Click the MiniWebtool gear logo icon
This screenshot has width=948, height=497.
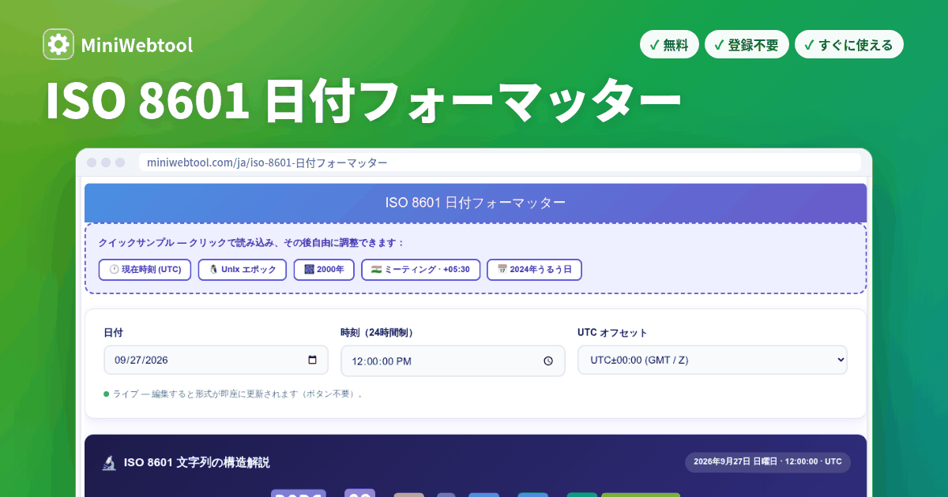pos(58,44)
